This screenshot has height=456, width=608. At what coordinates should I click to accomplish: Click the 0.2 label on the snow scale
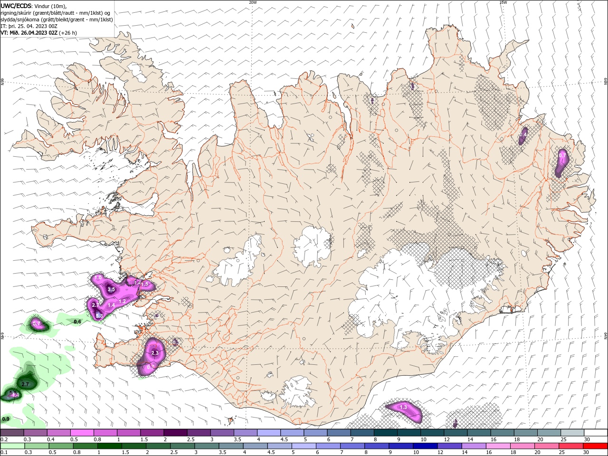[4, 439]
